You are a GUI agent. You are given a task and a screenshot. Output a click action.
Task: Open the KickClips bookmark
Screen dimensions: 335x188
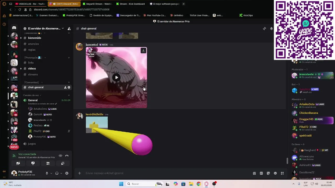pyautogui.click(x=246, y=15)
